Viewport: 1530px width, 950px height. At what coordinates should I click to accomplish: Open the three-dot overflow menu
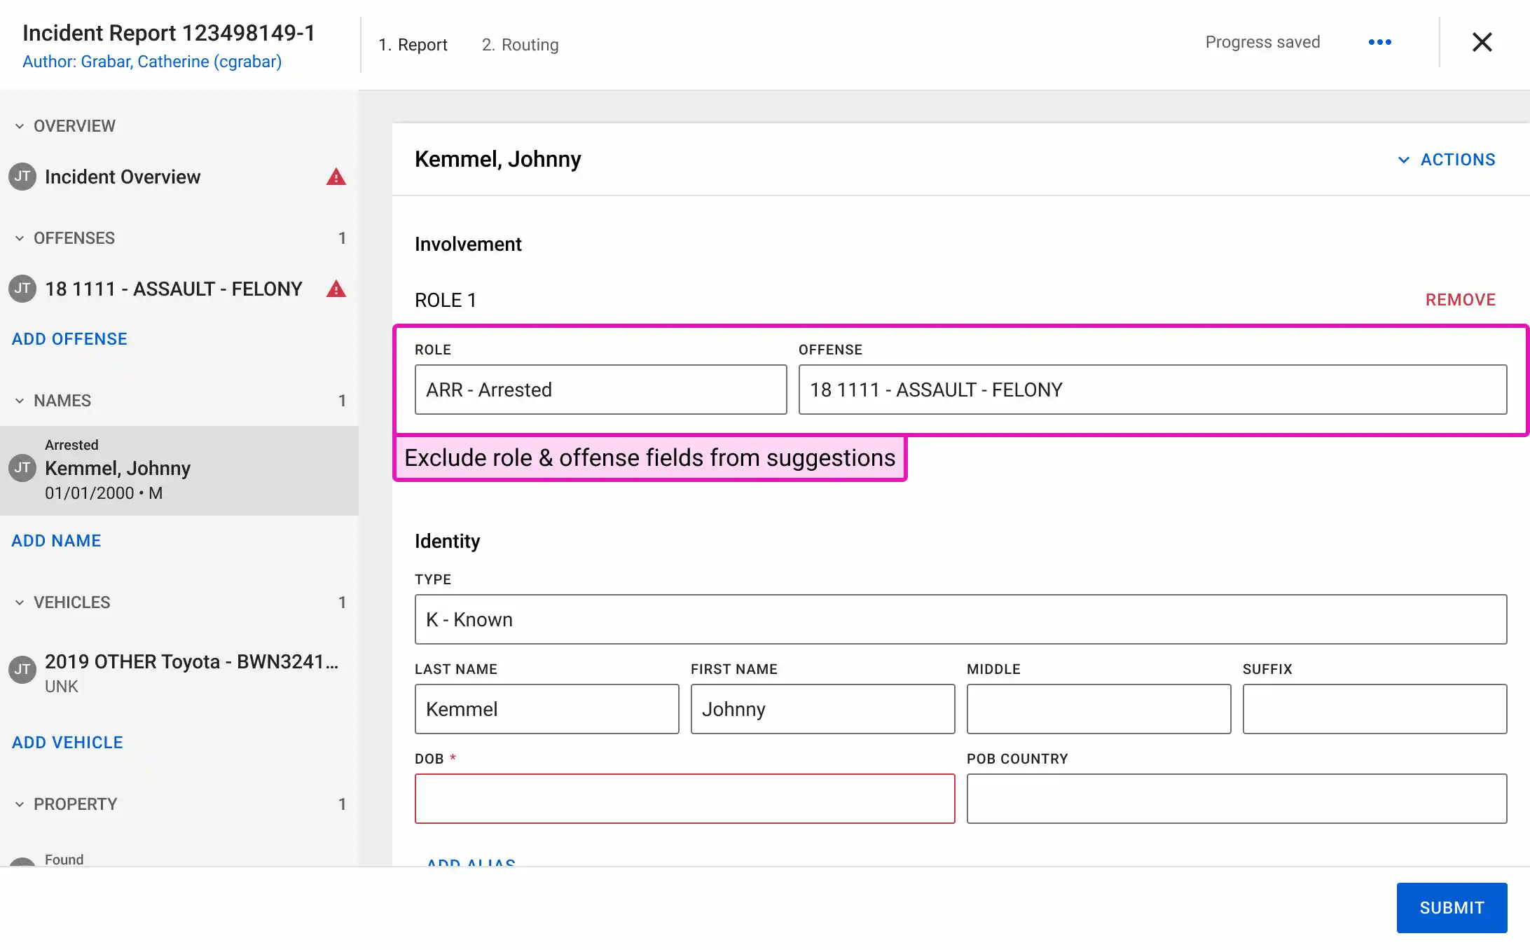[1379, 42]
